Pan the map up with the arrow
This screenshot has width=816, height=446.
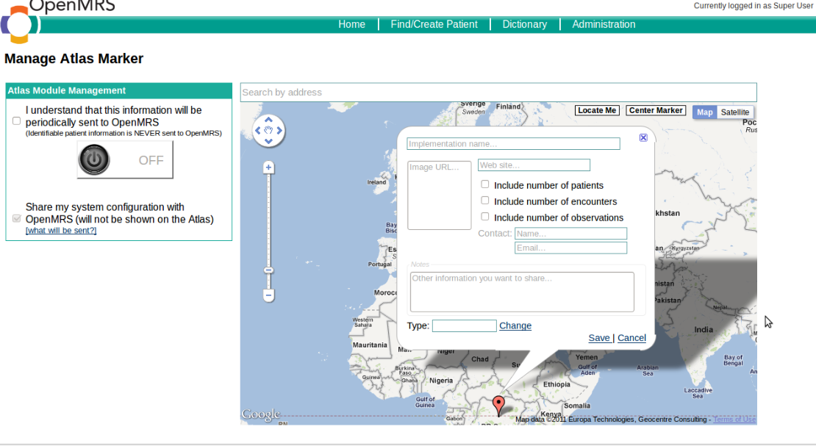click(268, 120)
